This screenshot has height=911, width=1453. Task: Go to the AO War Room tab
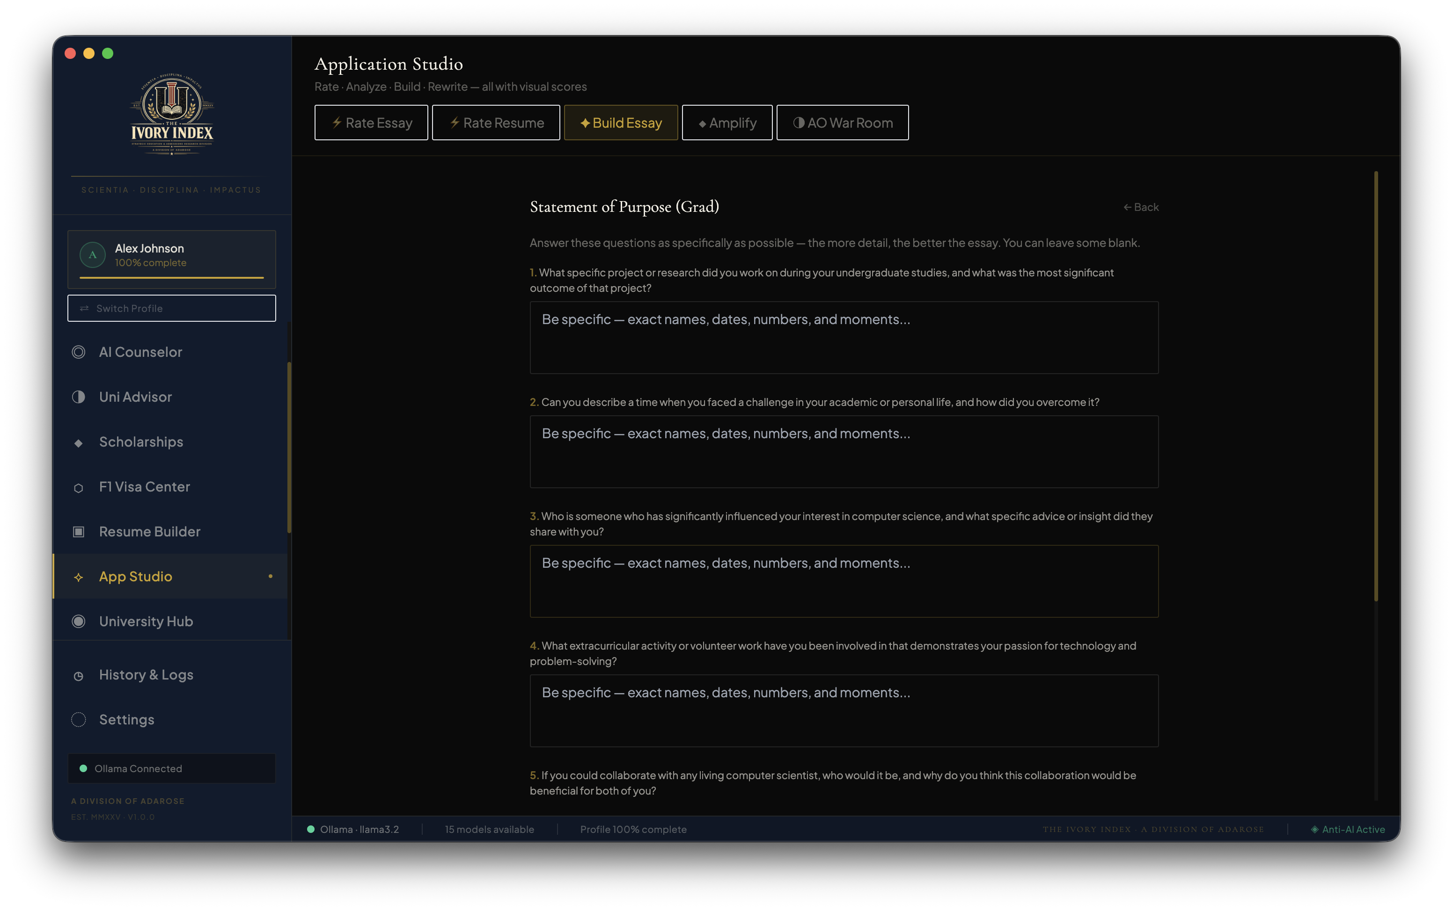(842, 123)
